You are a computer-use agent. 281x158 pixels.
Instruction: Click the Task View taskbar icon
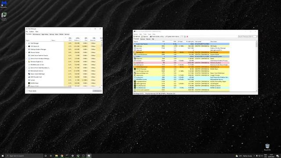point(51,156)
